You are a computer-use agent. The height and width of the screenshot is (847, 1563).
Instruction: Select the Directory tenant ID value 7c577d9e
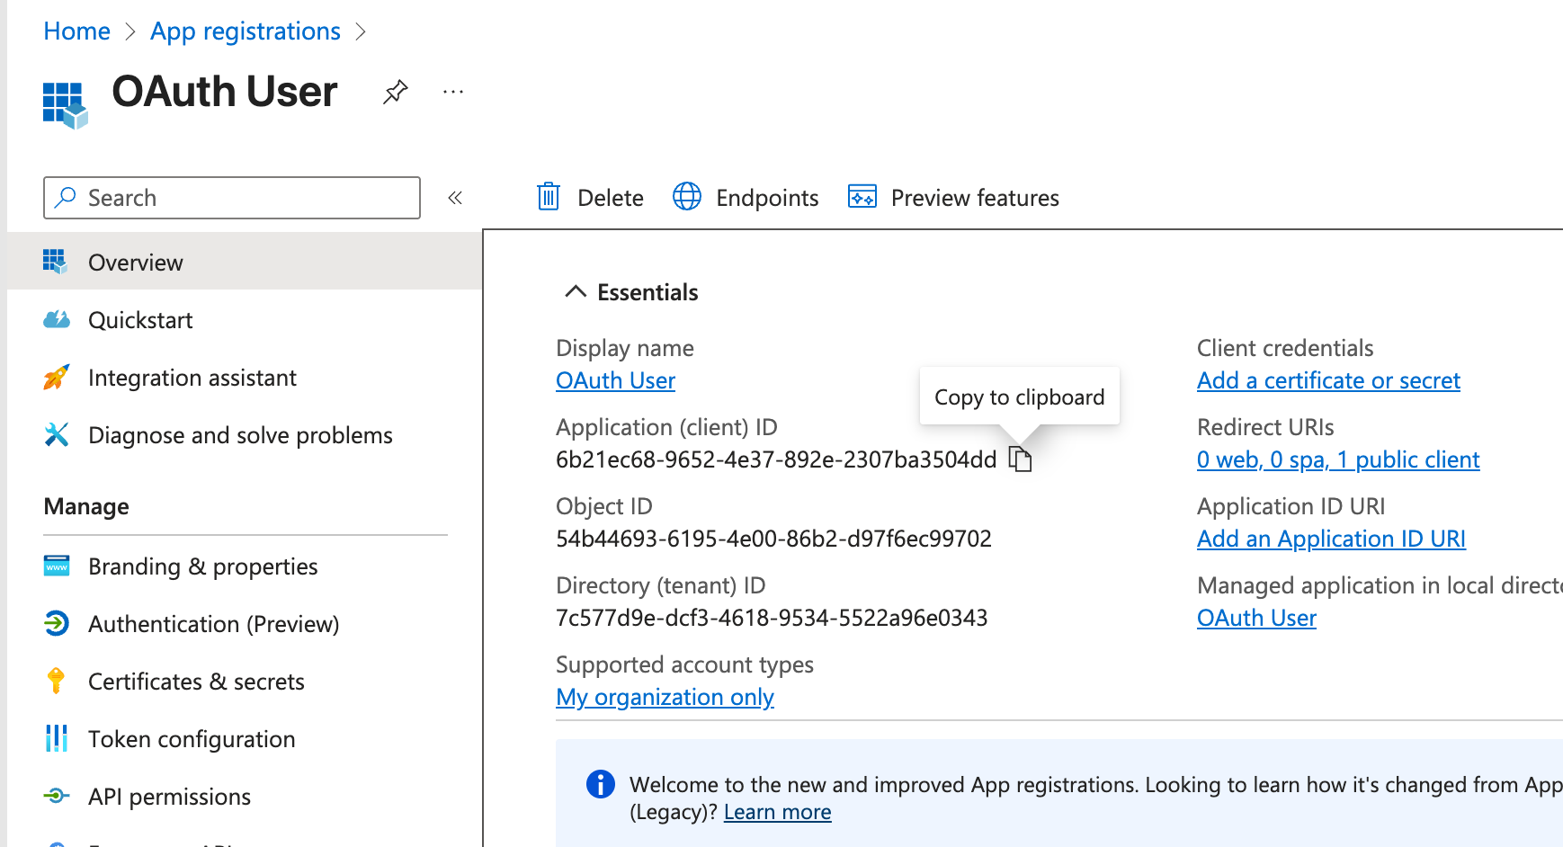click(x=772, y=618)
